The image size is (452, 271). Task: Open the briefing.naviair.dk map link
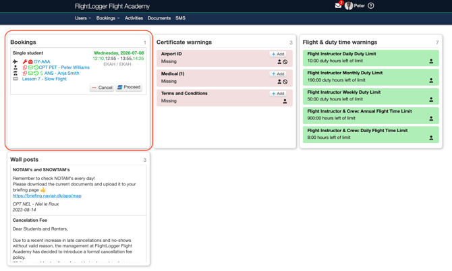[x=47, y=195]
